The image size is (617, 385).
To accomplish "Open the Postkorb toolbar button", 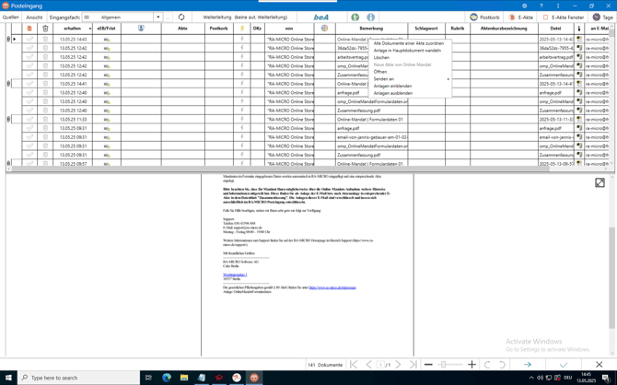I will [485, 17].
